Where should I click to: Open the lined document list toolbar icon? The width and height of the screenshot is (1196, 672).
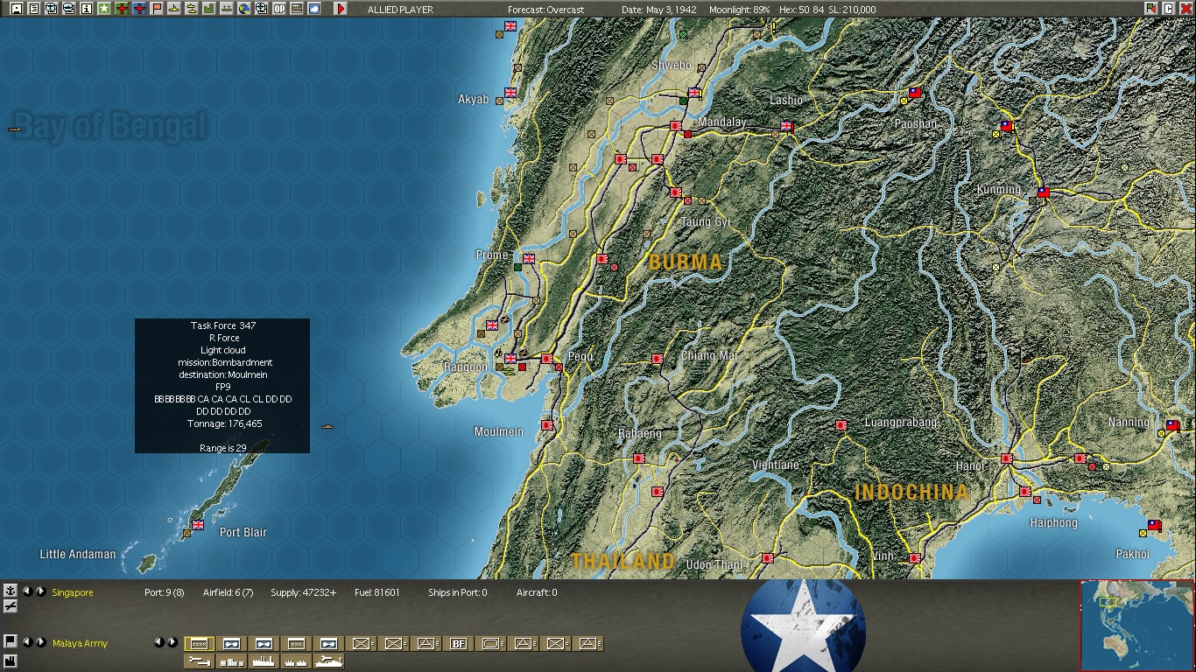[x=34, y=9]
